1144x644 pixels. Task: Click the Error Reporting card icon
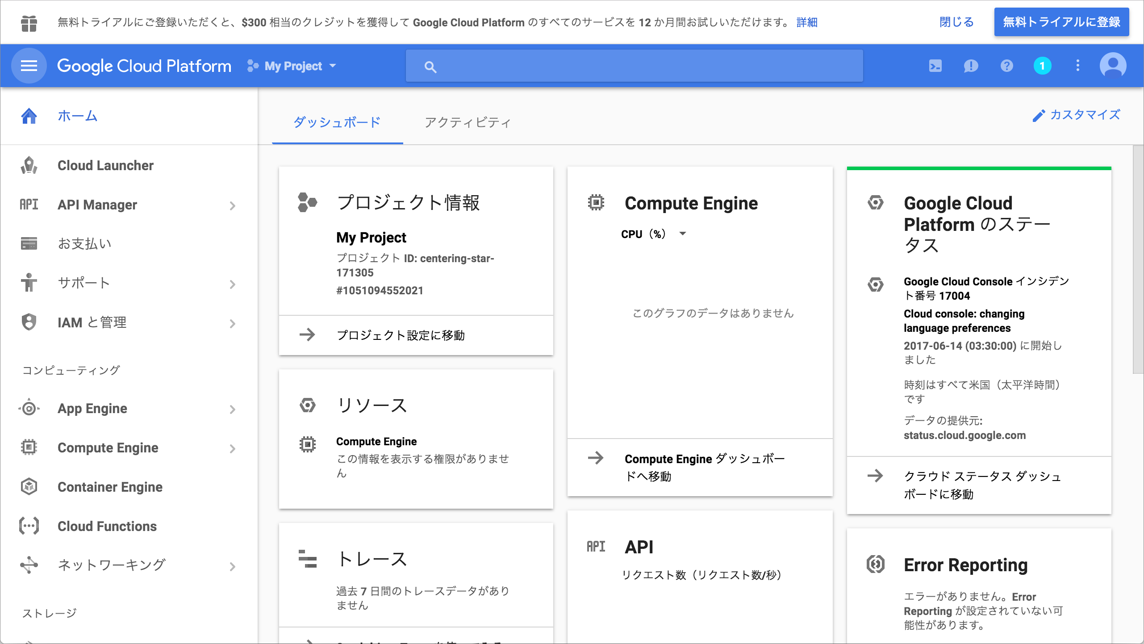tap(875, 564)
